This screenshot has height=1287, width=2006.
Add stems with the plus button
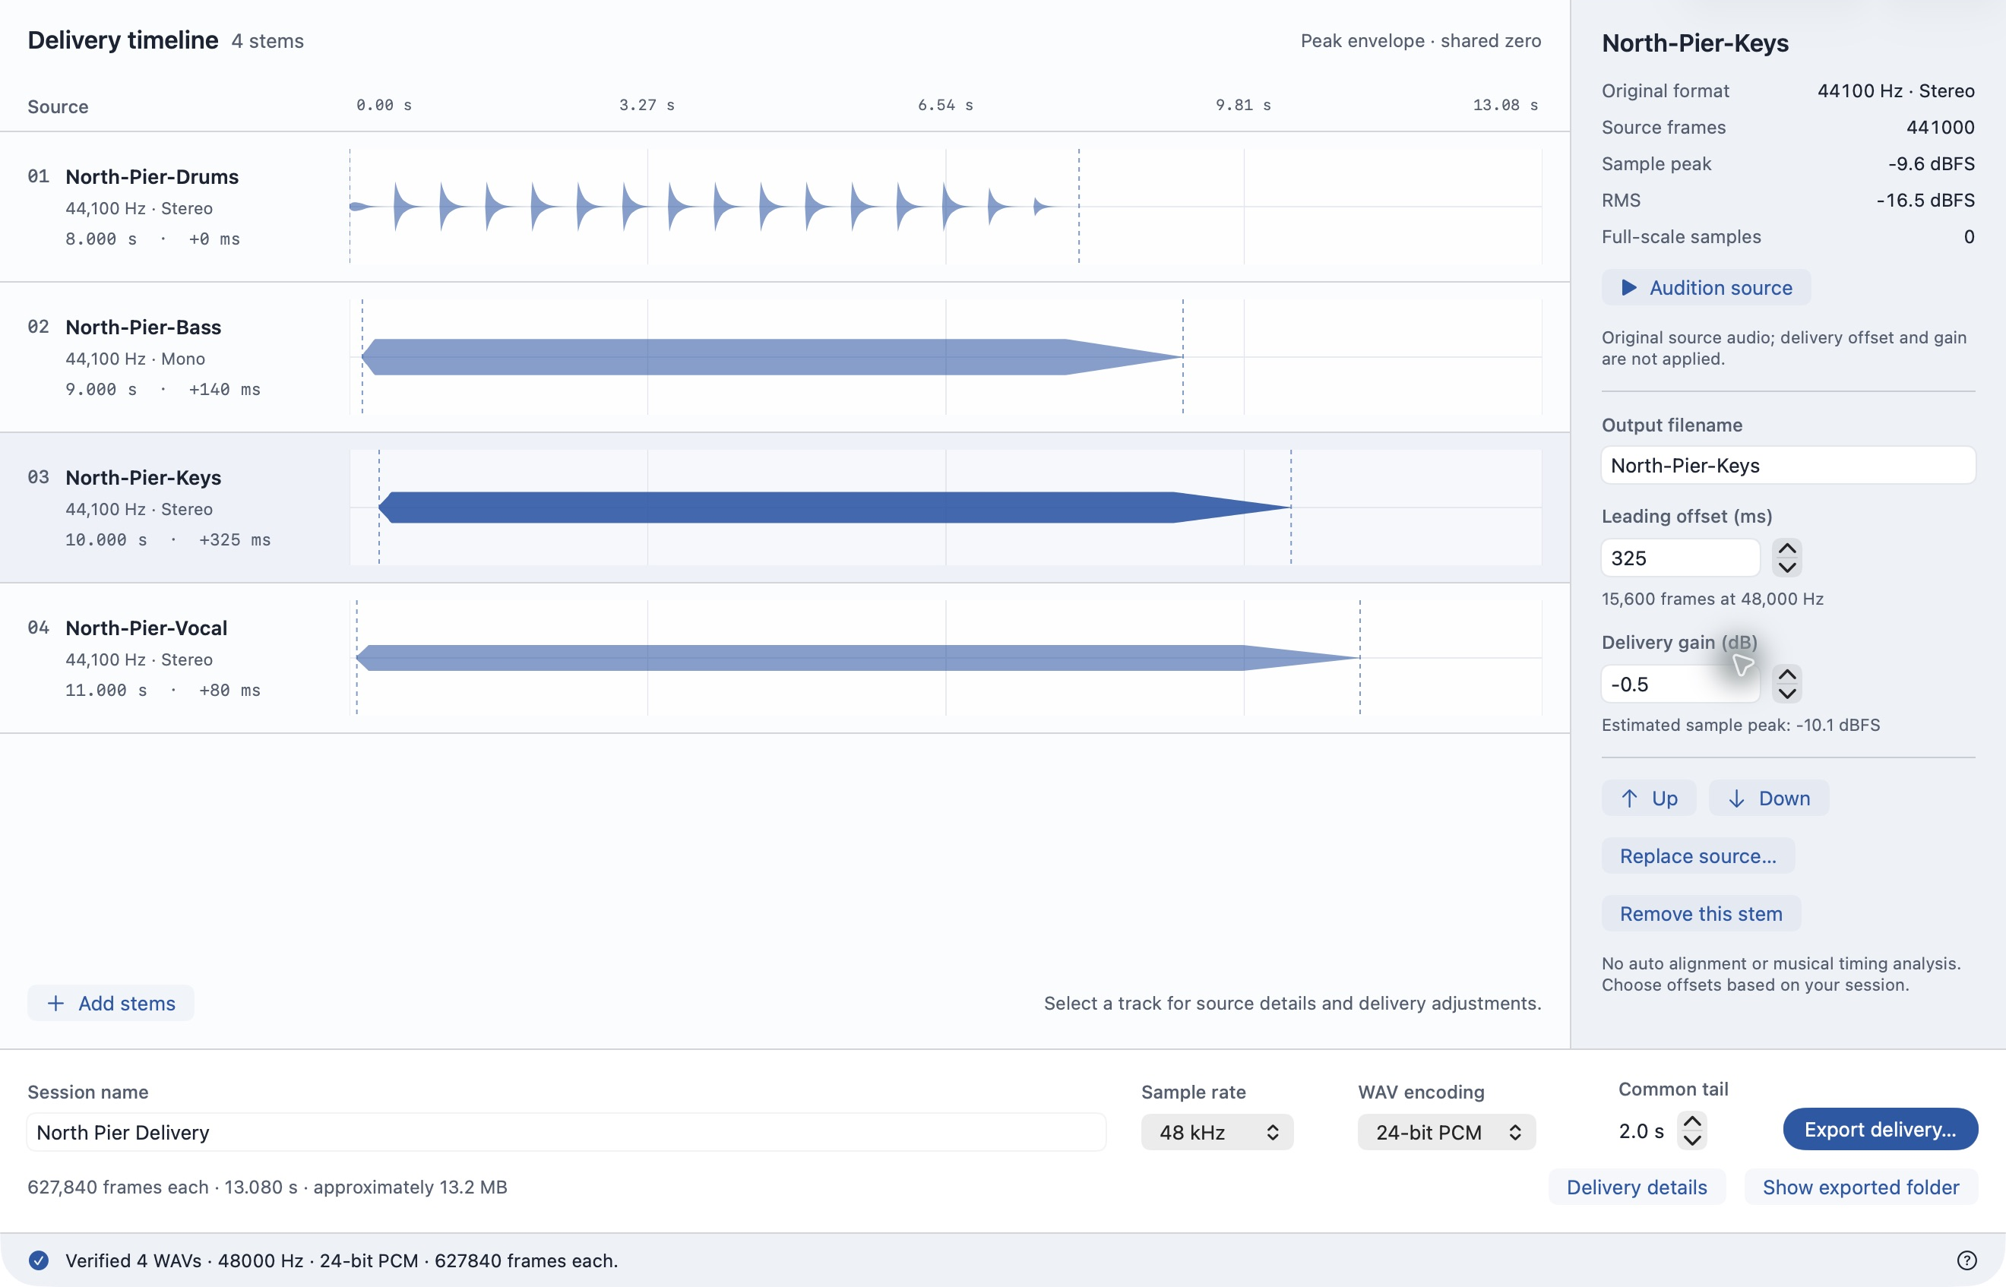click(110, 1003)
